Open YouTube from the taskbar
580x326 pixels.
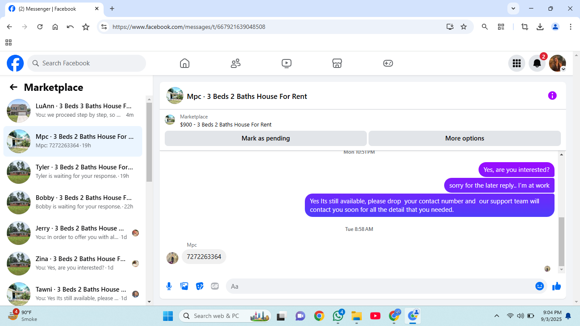[375, 316]
